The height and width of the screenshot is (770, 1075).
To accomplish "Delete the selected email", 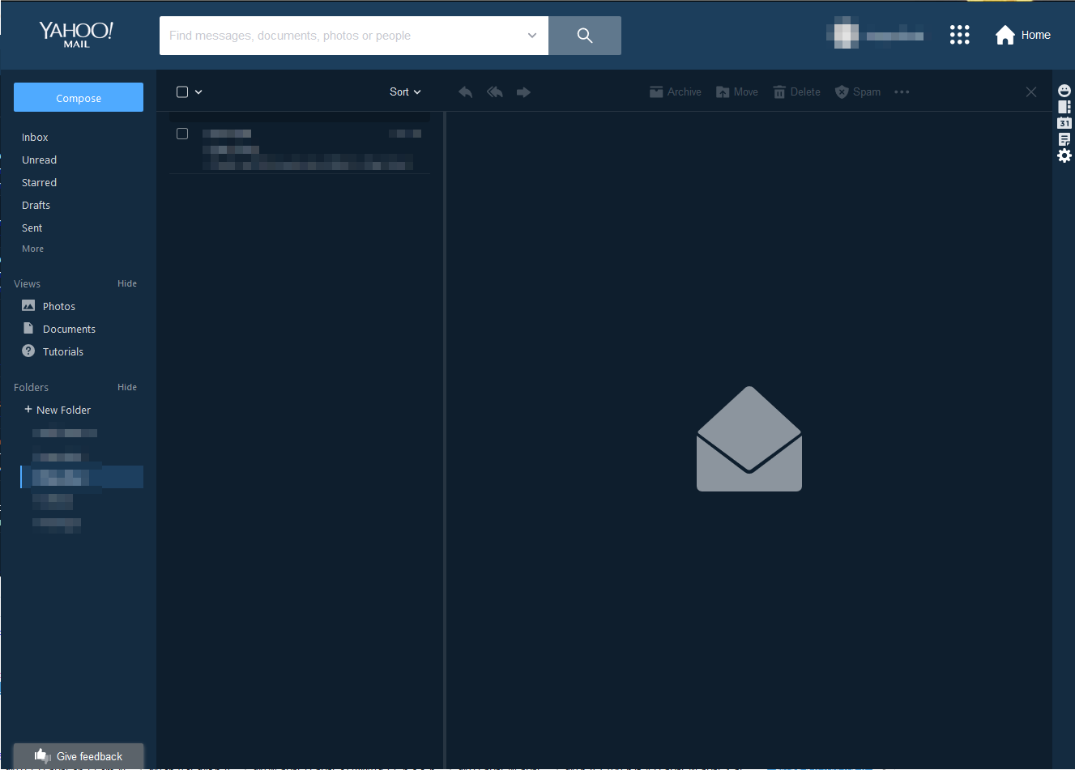I will coord(796,91).
